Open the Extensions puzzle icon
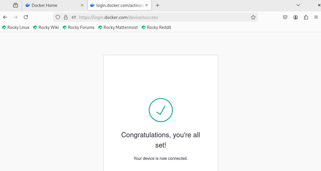This screenshot has width=321, height=171. [x=306, y=17]
